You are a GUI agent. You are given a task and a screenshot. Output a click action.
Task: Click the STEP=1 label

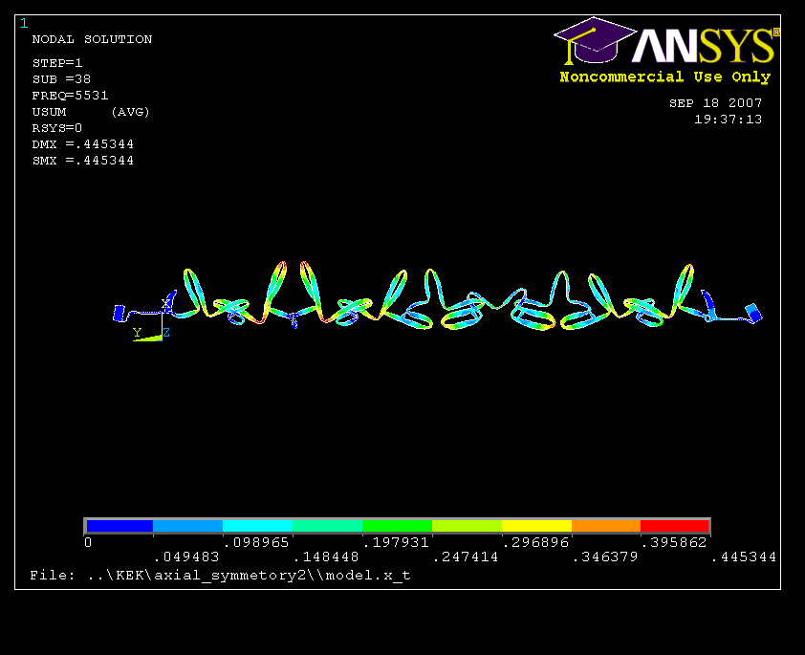coord(57,63)
